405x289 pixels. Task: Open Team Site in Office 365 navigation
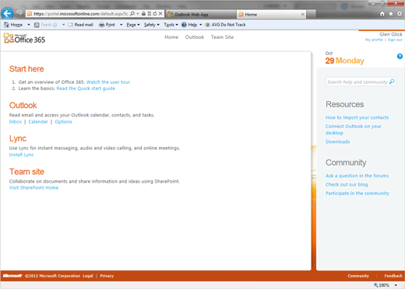click(222, 37)
